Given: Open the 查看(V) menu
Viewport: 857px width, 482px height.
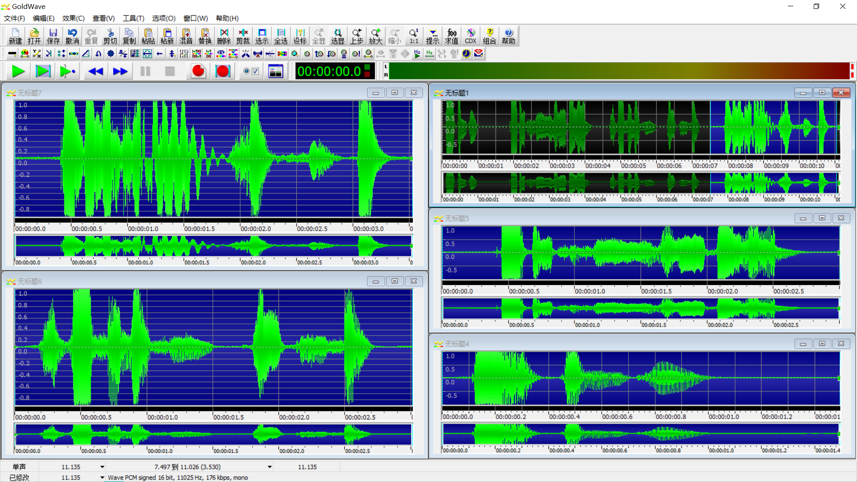Looking at the screenshot, I should coord(104,18).
